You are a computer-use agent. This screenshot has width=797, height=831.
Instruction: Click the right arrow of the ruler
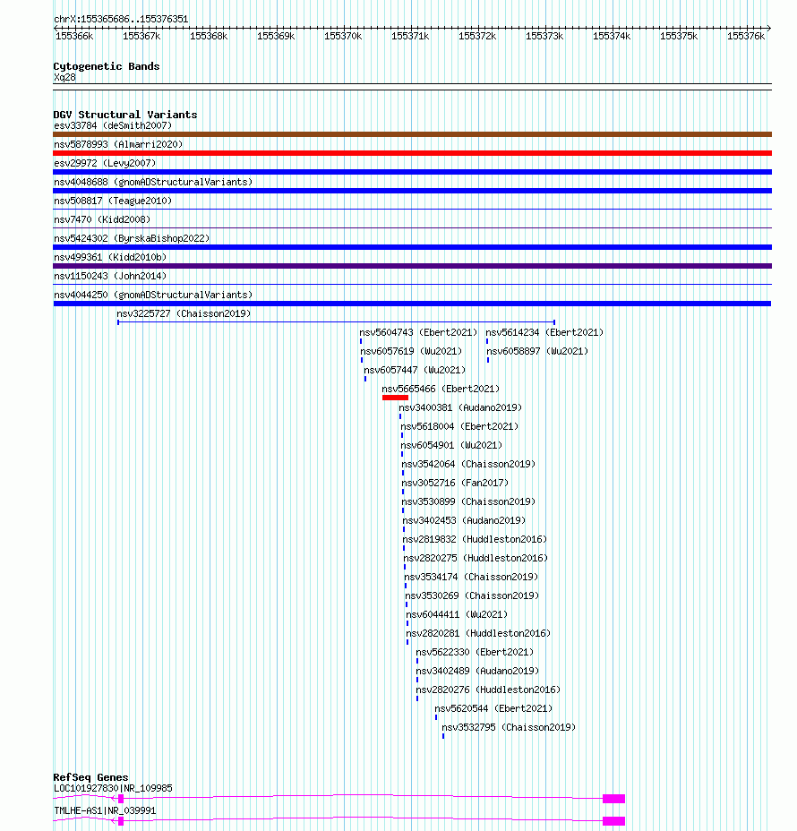[769, 28]
